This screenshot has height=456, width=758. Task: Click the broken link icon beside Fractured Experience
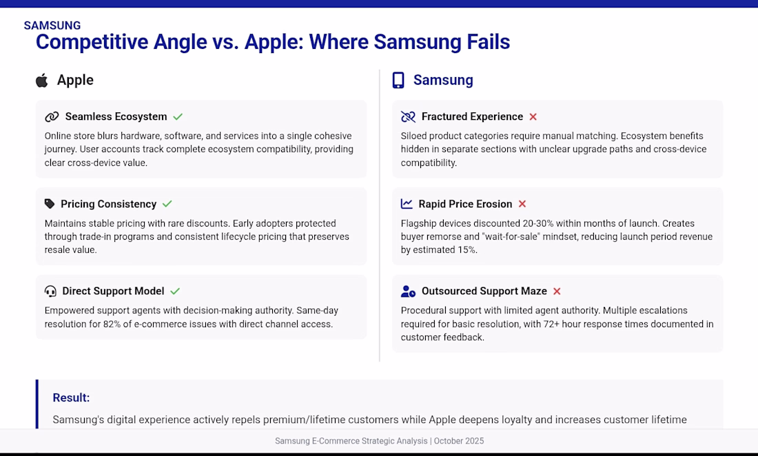pyautogui.click(x=408, y=117)
